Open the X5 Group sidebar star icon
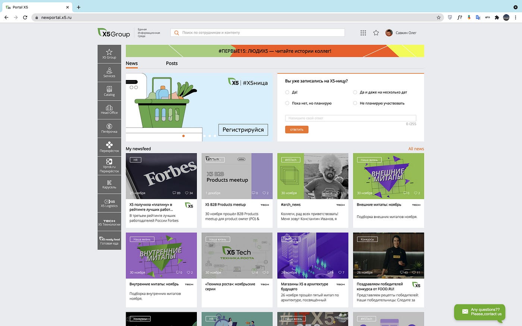 [109, 54]
